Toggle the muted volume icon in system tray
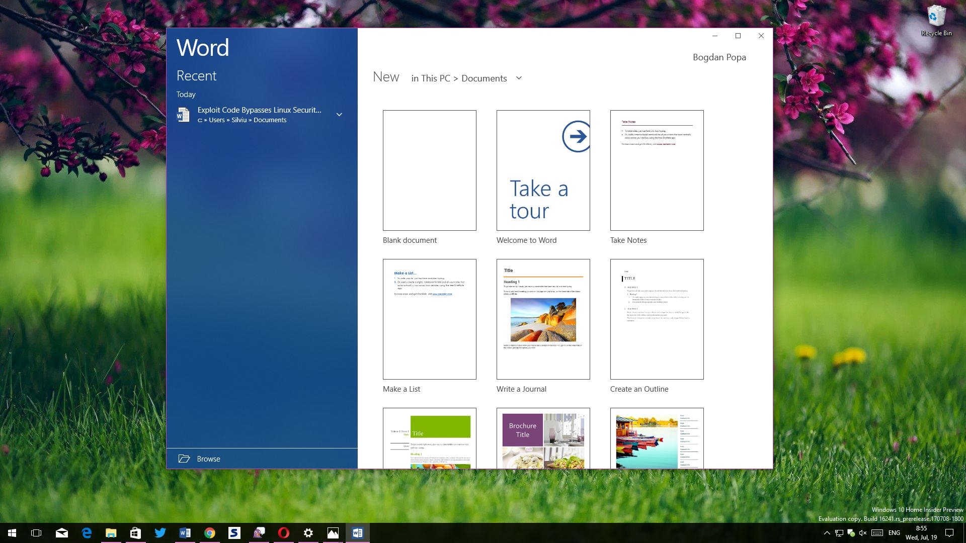Image resolution: width=966 pixels, height=543 pixels. click(863, 533)
